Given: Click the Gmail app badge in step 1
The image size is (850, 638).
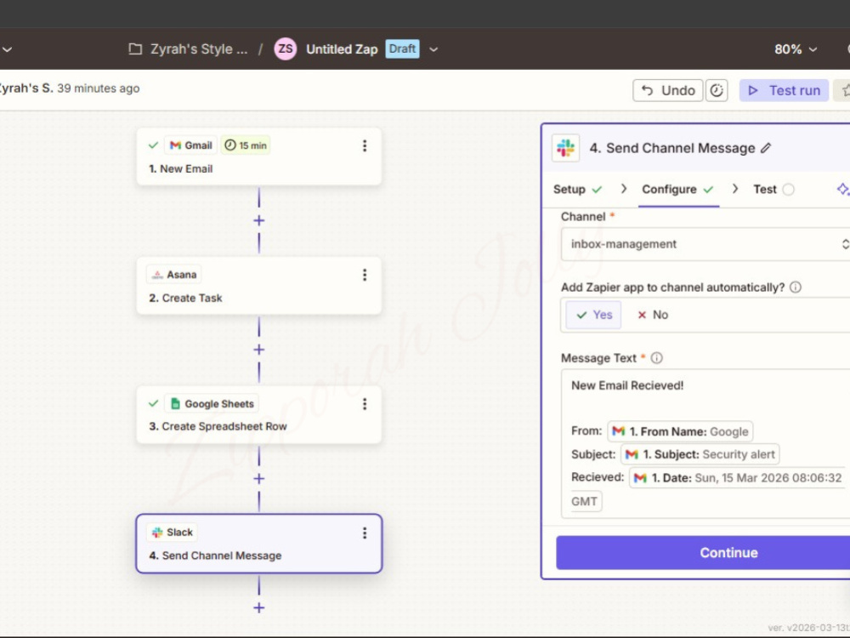Looking at the screenshot, I should tap(190, 145).
